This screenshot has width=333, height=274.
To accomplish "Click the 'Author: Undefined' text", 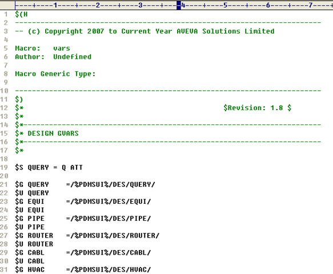I will tap(53, 57).
